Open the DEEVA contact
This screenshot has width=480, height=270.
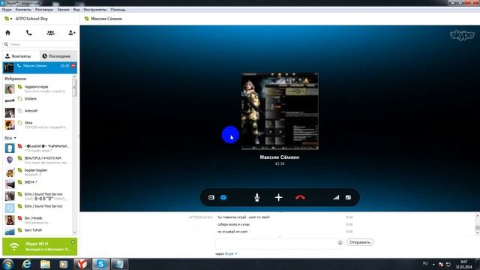tap(38, 184)
